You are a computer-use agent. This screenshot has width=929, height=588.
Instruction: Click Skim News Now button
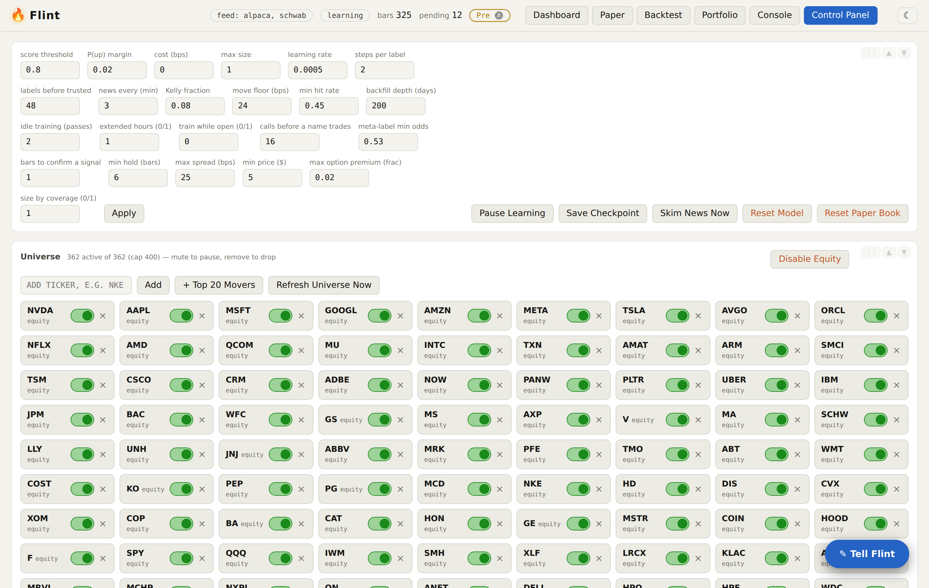point(695,213)
